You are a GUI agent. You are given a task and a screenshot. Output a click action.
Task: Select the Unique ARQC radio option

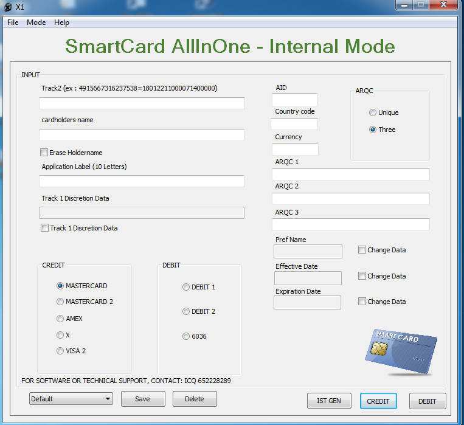pos(373,112)
